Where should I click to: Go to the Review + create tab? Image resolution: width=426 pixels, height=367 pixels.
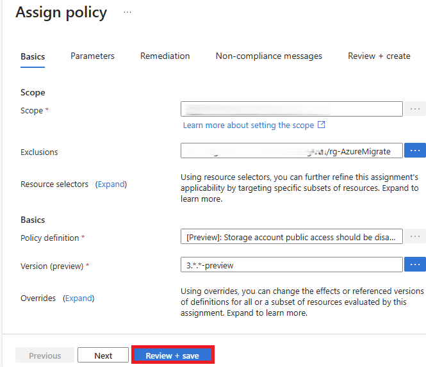[x=379, y=56]
